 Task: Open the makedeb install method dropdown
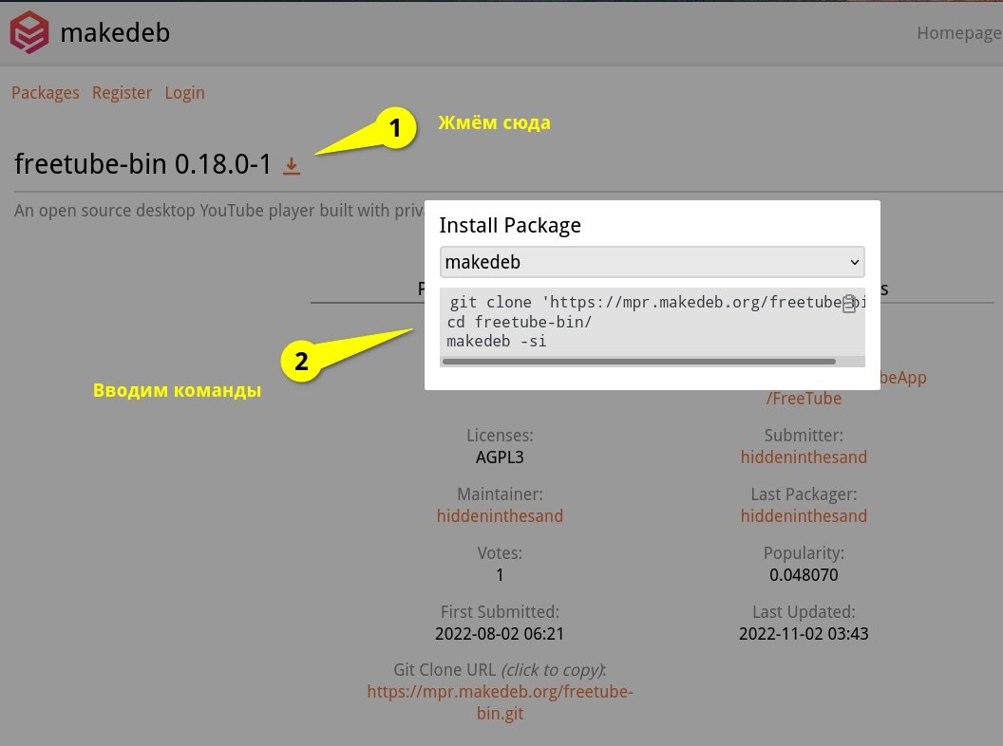tap(652, 262)
